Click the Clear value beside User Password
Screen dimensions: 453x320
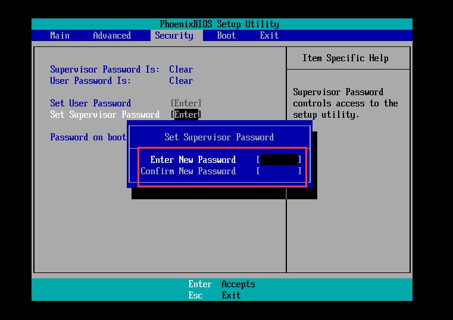[x=181, y=80]
